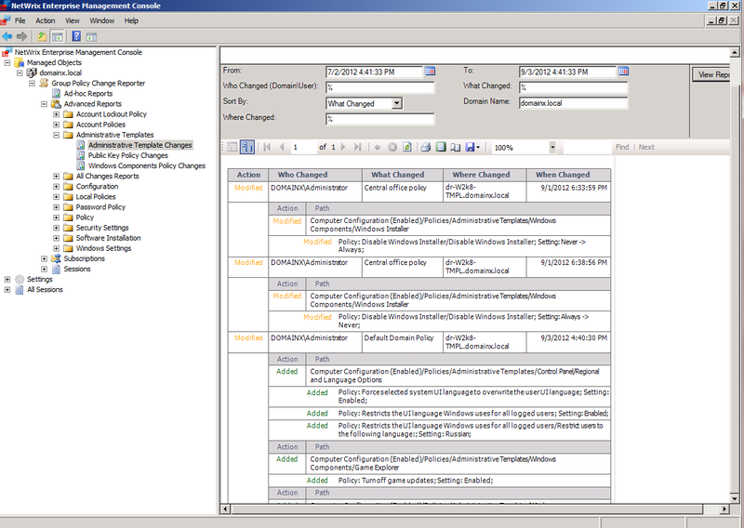
Task: Switch to Print Layout view icon
Action: pyautogui.click(x=441, y=148)
